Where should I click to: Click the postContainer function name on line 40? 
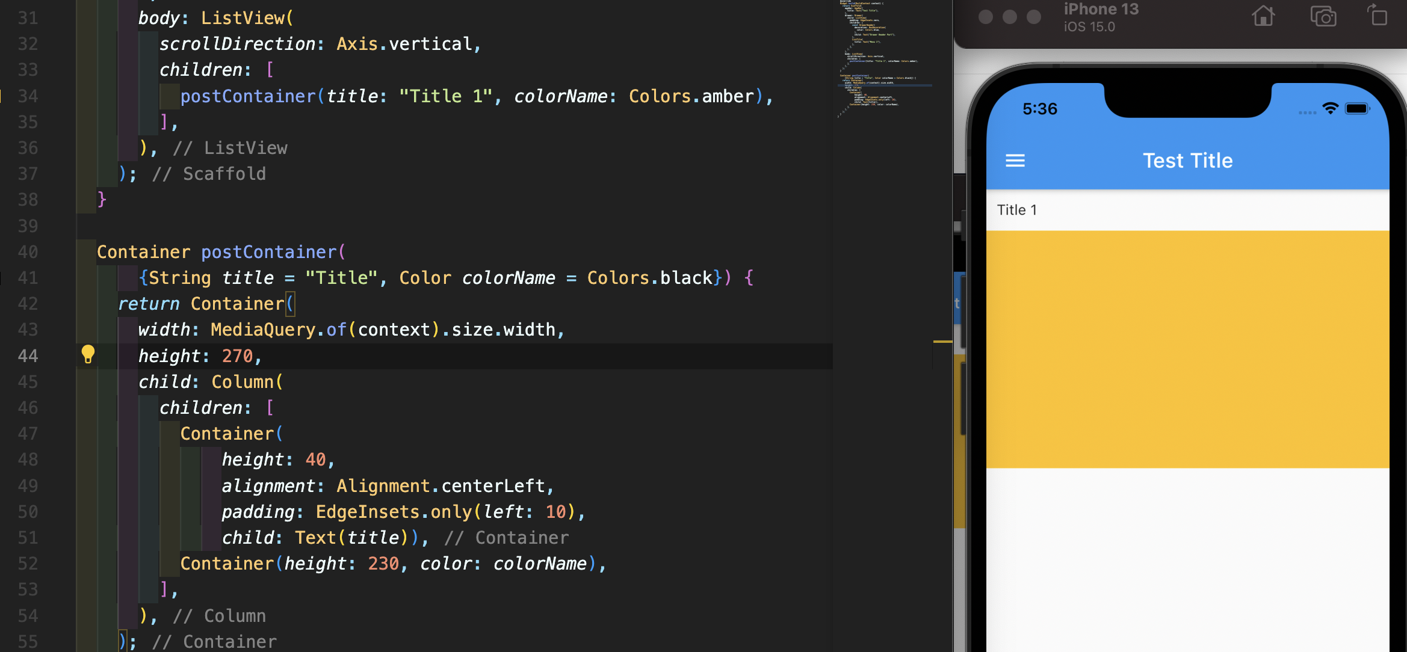(269, 252)
